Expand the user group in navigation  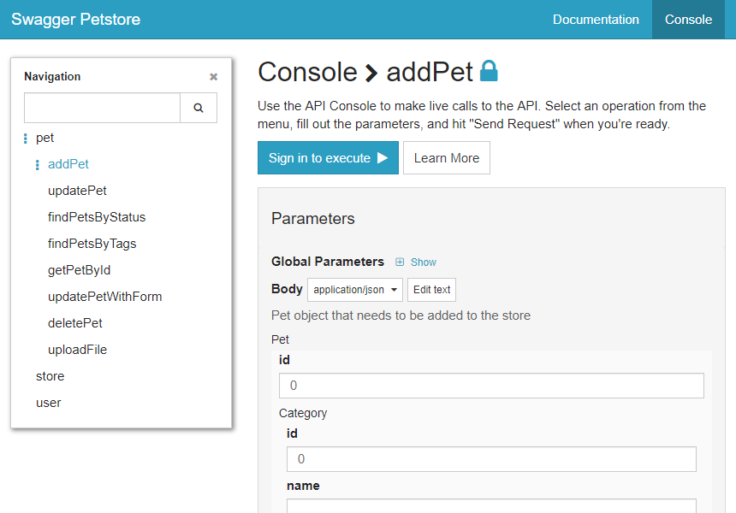(x=49, y=403)
